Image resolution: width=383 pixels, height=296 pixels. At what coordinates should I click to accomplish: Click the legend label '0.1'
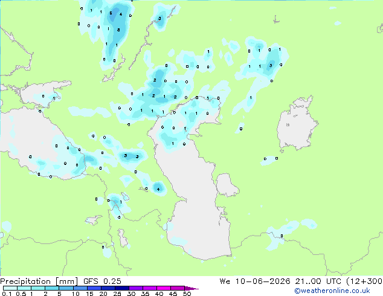[7, 294]
